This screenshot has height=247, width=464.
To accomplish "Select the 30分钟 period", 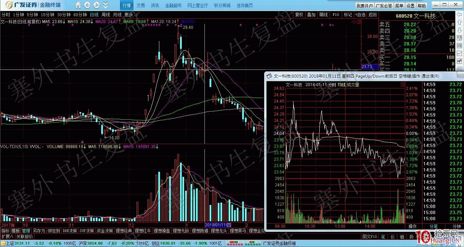I will [64, 15].
